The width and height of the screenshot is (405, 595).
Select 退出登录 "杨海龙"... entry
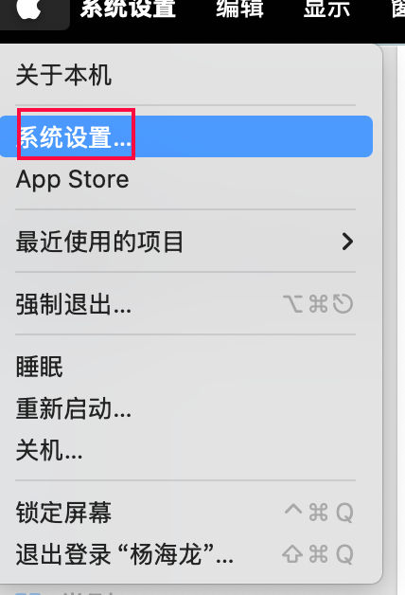pos(125,555)
